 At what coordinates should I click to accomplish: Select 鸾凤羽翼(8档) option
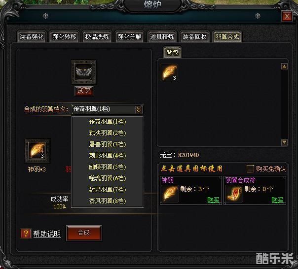click(x=108, y=201)
